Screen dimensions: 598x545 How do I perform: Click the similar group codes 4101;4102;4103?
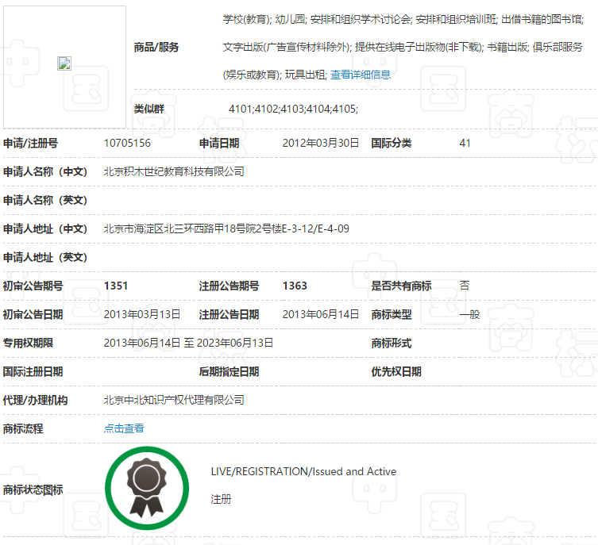tap(293, 109)
